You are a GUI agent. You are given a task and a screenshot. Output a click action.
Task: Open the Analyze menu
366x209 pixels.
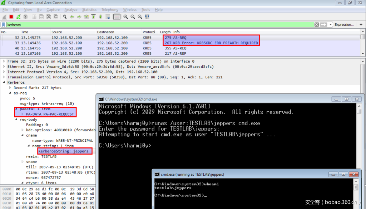[x=71, y=10]
